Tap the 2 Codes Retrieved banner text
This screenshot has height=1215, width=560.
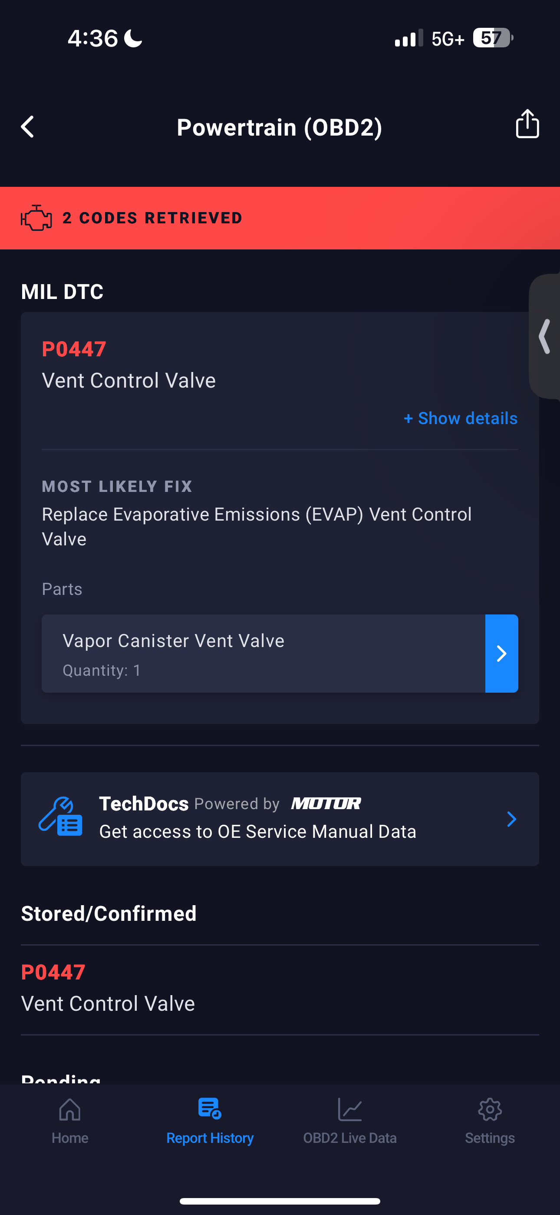pyautogui.click(x=152, y=218)
